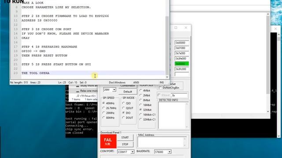Click line 15 text 'OKAY'

click(26, 38)
